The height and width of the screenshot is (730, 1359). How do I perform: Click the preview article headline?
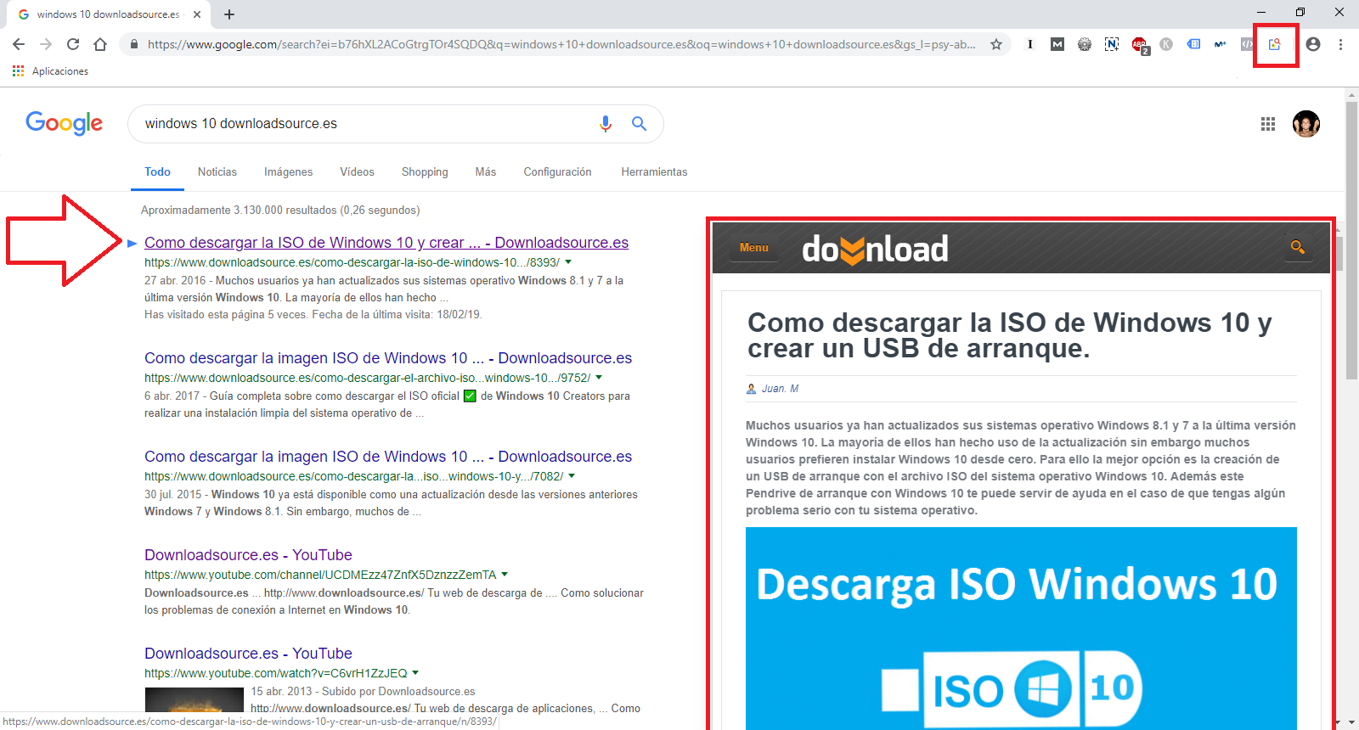click(1009, 335)
